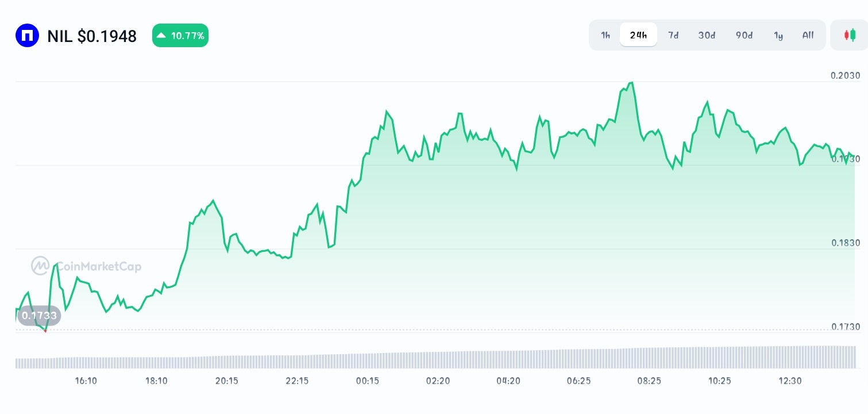The image size is (868, 414).
Task: Click the 22:15 time axis label
Action: [297, 381]
